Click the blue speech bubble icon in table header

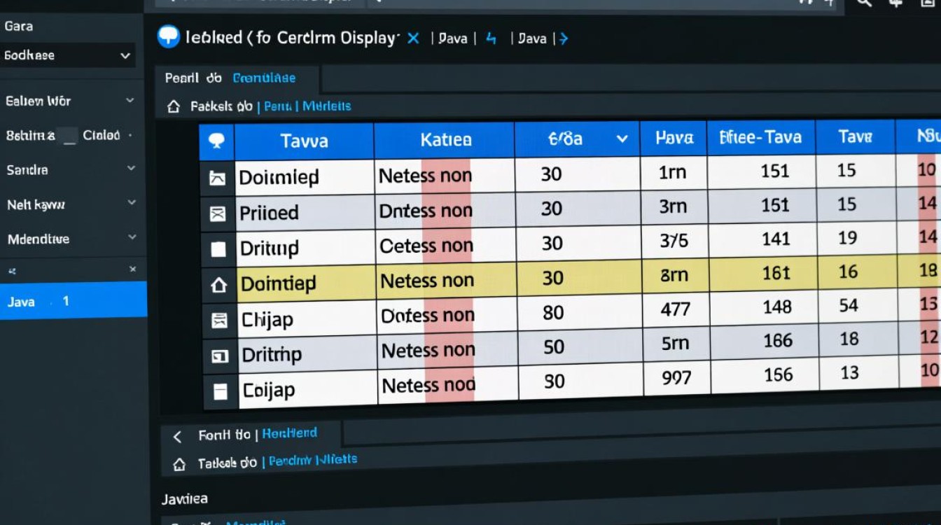(x=217, y=141)
